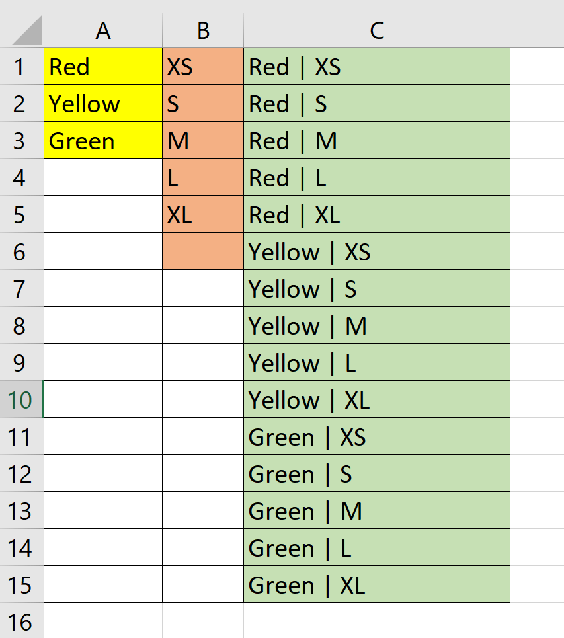Select row header 1

20,67
